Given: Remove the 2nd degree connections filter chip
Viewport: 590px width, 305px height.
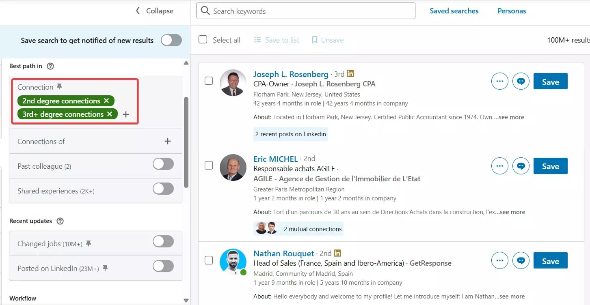Looking at the screenshot, I should coord(106,101).
